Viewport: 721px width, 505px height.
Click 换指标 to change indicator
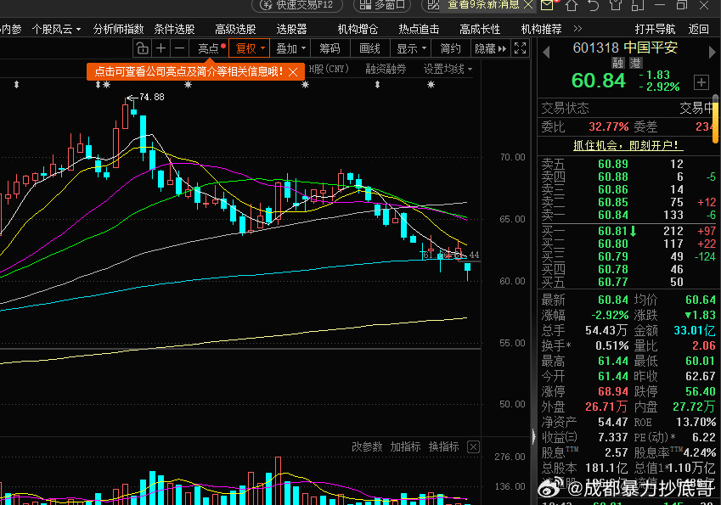point(444,446)
